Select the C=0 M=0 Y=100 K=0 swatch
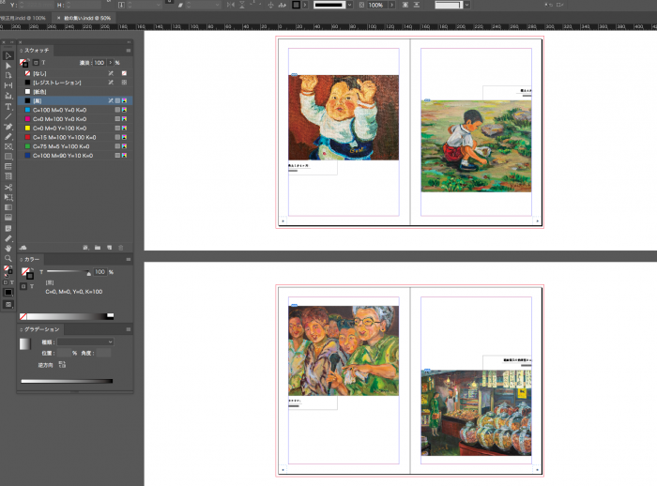 75,129
